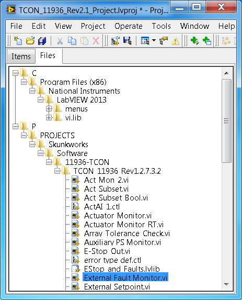Screen dimensions: 242x300
Task: Click the New Project toolbar icon
Action: click(x=18, y=41)
